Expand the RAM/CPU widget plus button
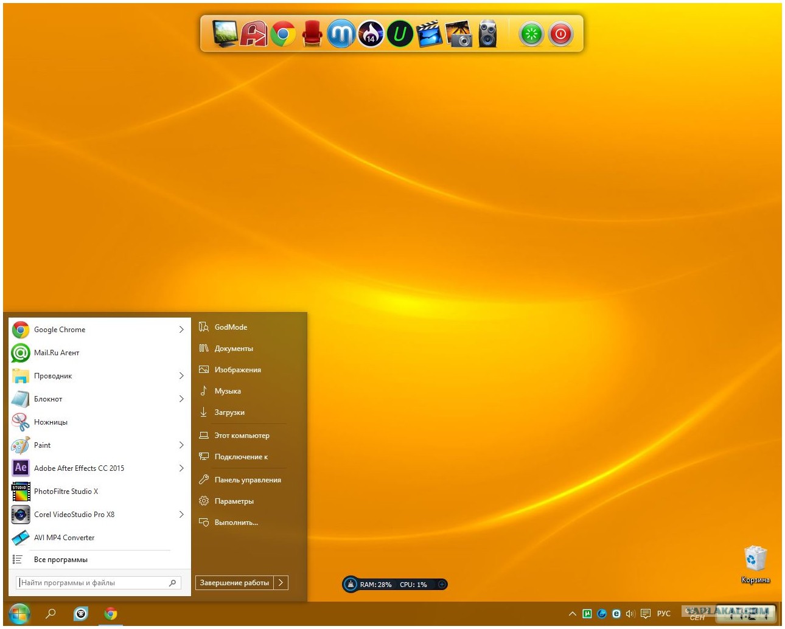785x629 pixels. [442, 585]
